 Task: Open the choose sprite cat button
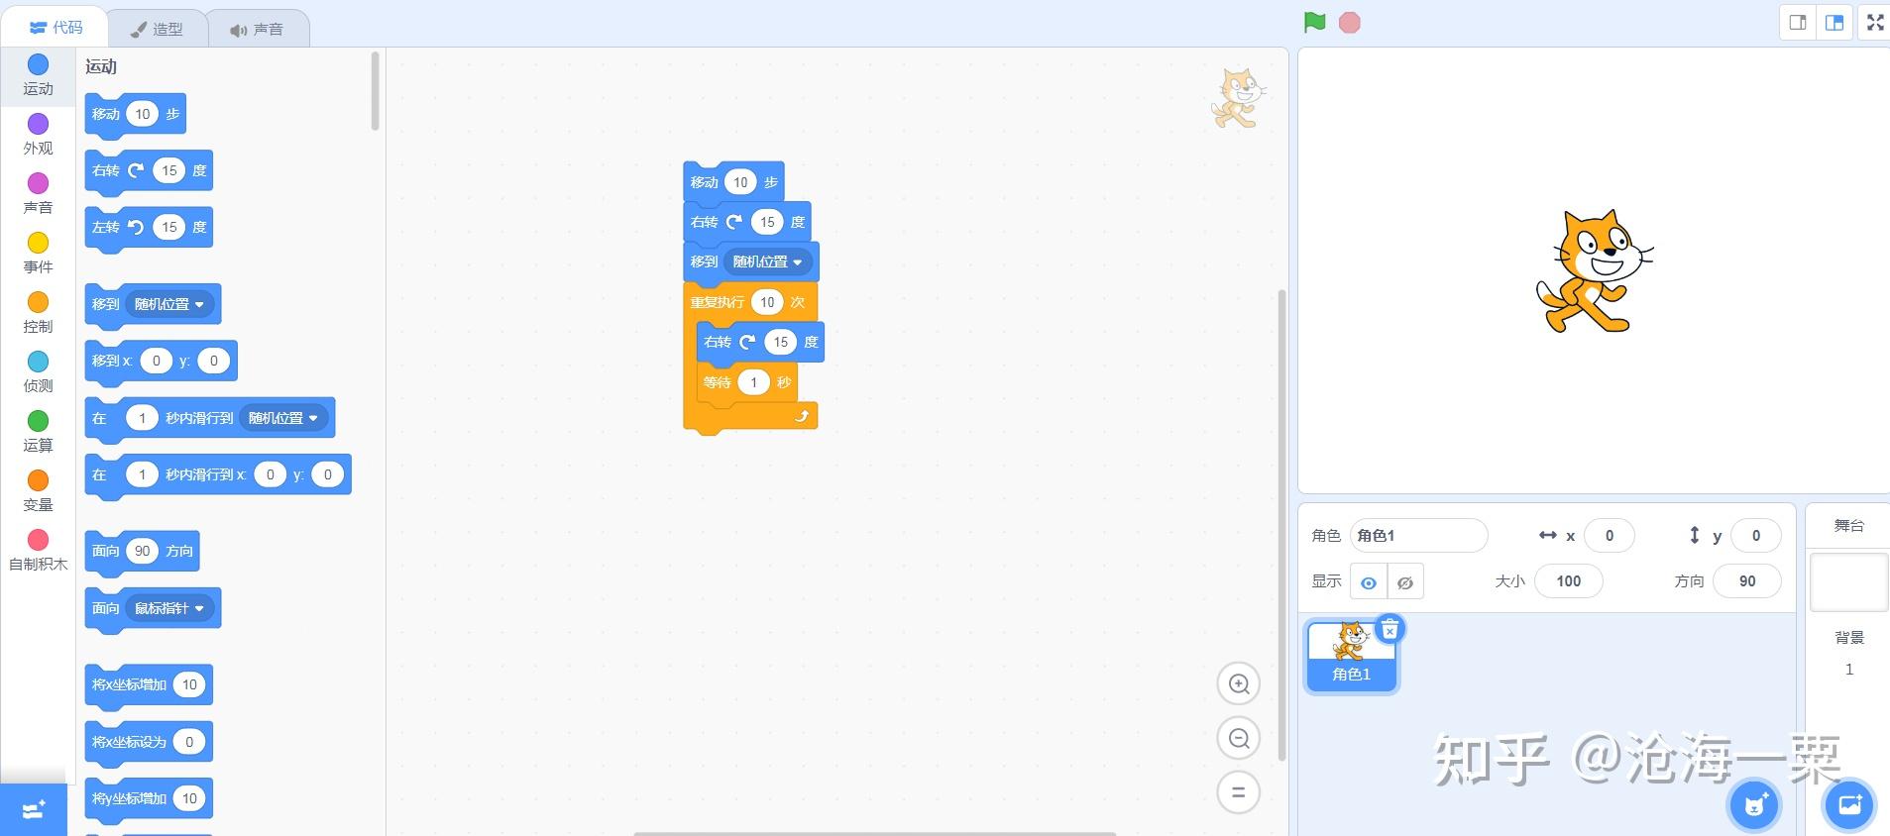pos(1754,805)
